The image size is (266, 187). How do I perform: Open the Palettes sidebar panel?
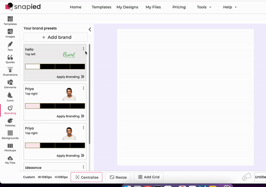(x=10, y=122)
